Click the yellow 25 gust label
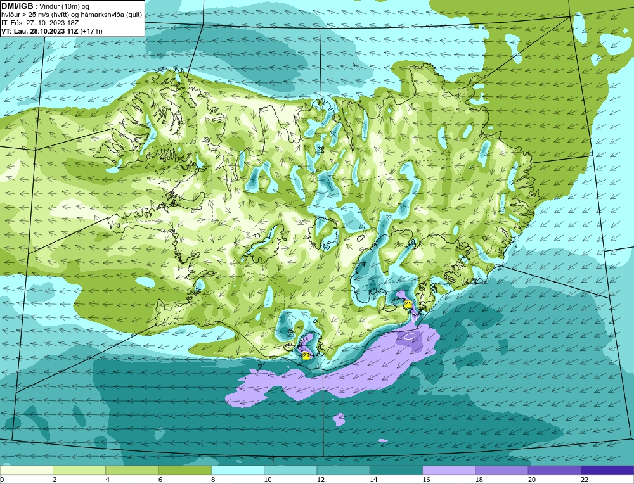This screenshot has height=484, width=634. coord(408,303)
